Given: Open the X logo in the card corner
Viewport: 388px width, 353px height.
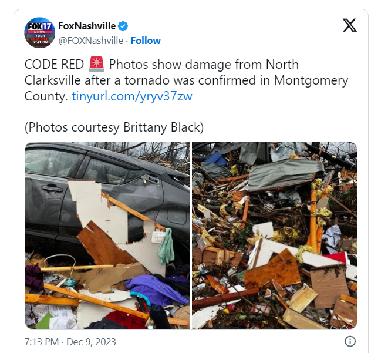Looking at the screenshot, I should coord(350,25).
